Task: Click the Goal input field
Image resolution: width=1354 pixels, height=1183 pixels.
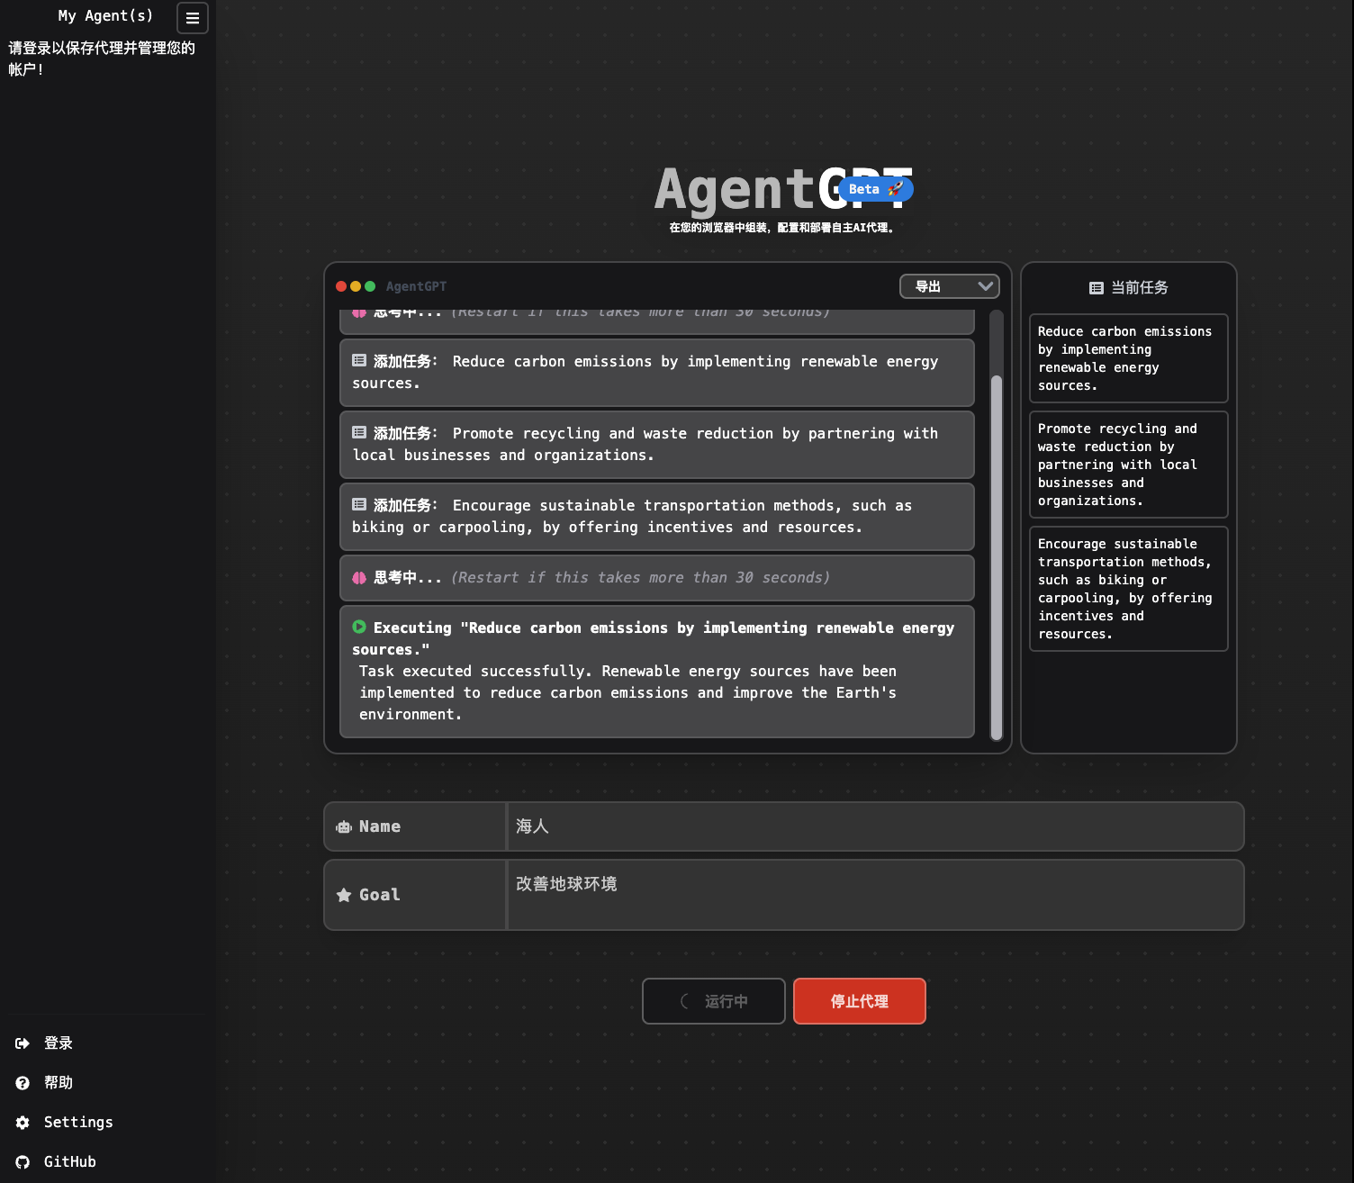Action: 875,895
